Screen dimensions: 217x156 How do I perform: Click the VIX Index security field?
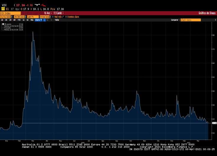point(10,13)
